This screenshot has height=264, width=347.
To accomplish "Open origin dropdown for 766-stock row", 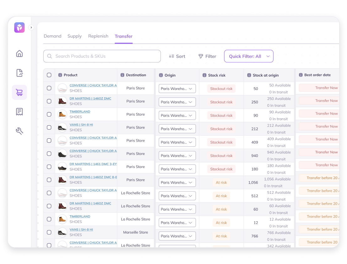I will pyautogui.click(x=177, y=236).
